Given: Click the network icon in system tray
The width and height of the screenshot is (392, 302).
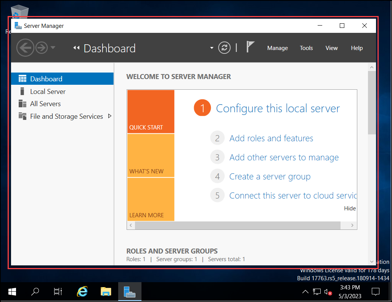Looking at the screenshot, I should coord(317,292).
